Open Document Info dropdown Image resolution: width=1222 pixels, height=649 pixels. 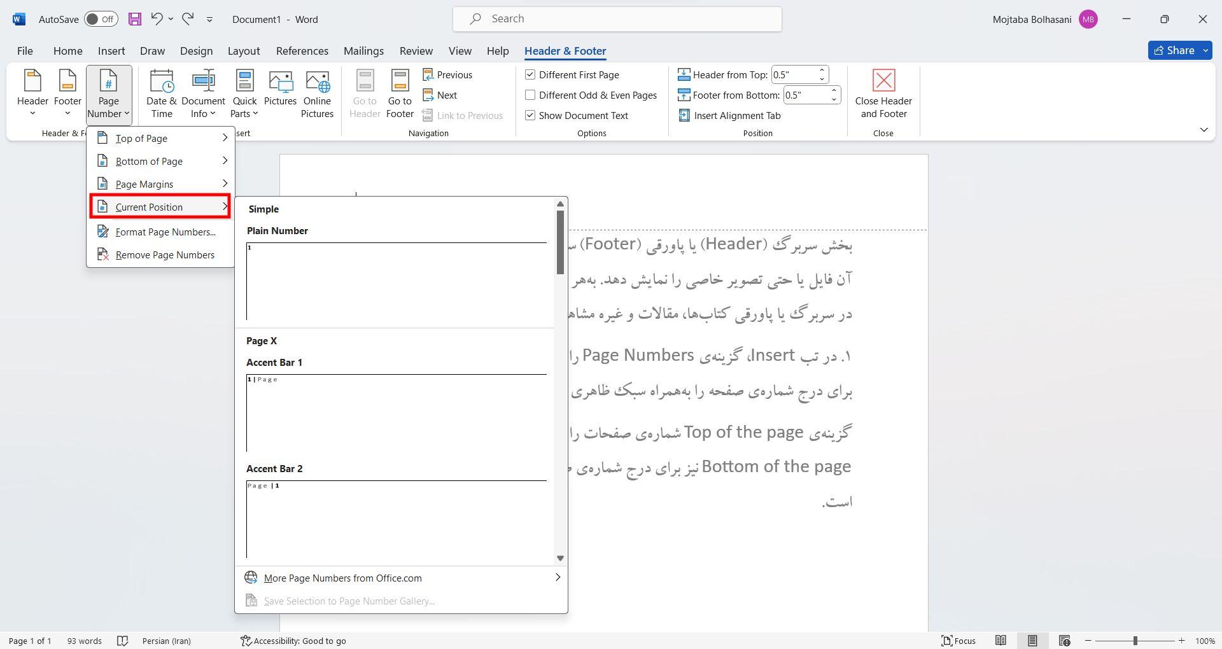point(203,94)
